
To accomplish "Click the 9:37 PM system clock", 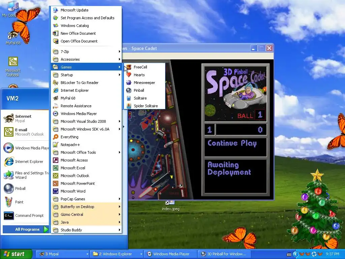I will [x=332, y=254].
